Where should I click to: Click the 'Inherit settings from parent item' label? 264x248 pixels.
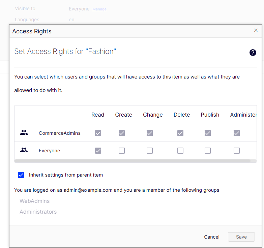(66, 175)
